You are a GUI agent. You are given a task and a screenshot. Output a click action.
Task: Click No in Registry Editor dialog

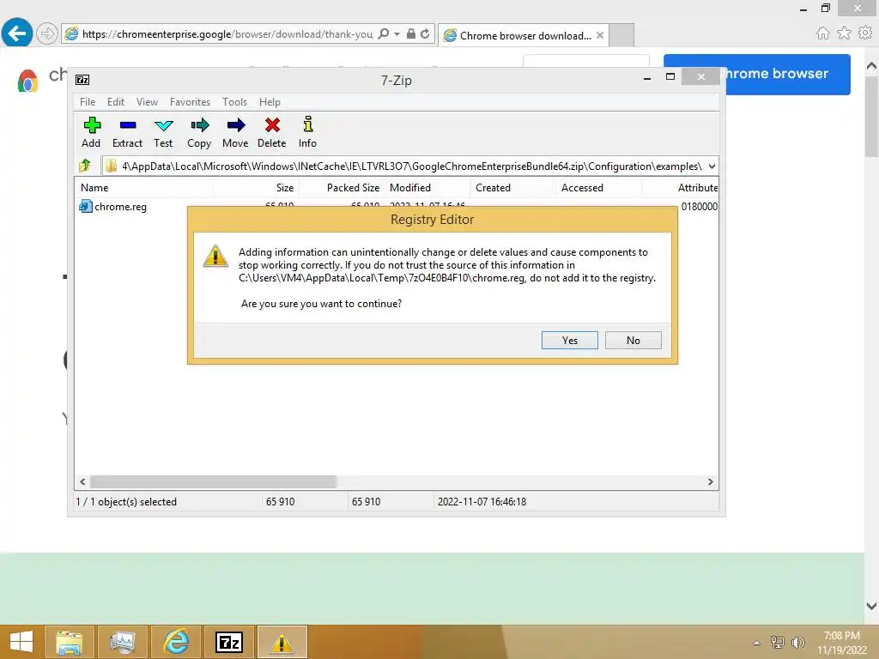coord(633,340)
